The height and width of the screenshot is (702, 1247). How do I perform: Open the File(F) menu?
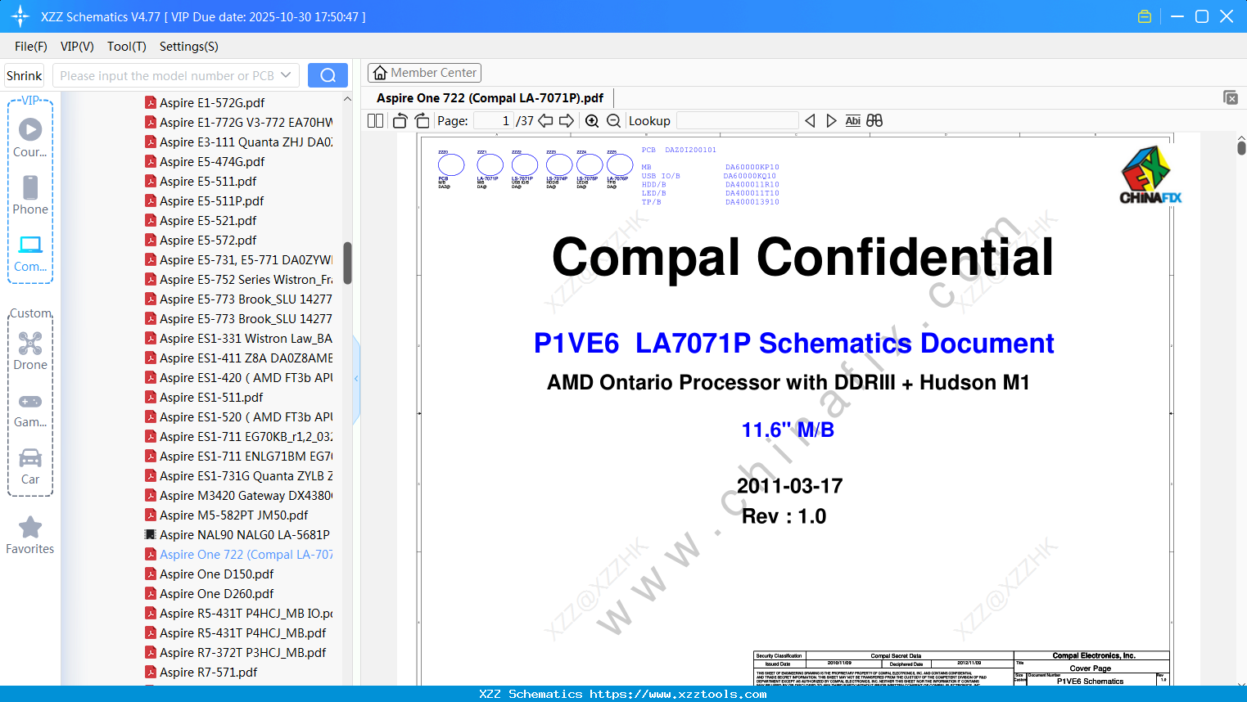click(31, 47)
